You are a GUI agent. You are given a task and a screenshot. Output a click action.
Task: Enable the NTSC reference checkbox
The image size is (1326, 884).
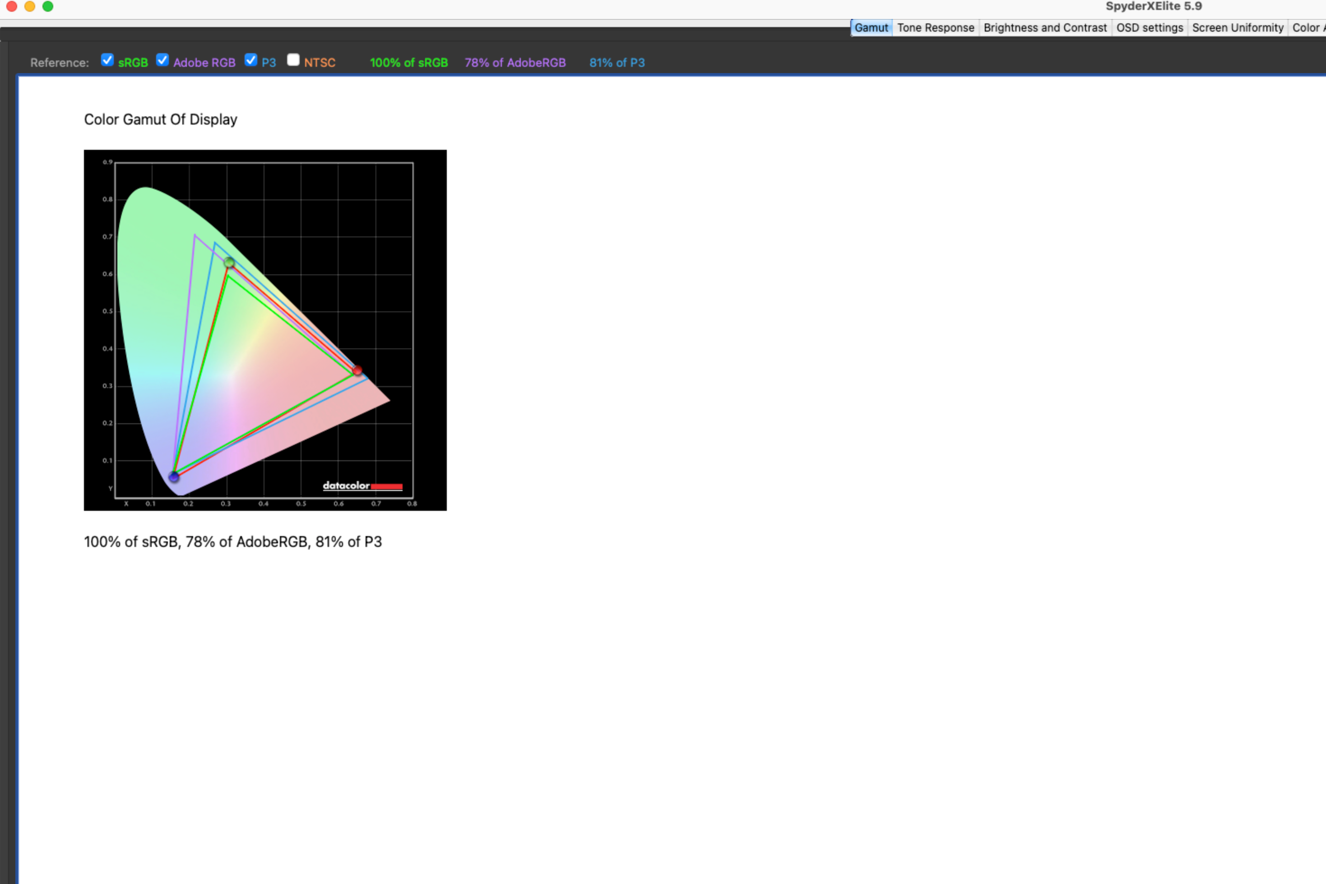coord(293,60)
